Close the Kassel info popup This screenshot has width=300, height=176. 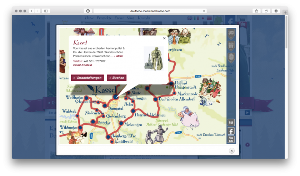164,38
